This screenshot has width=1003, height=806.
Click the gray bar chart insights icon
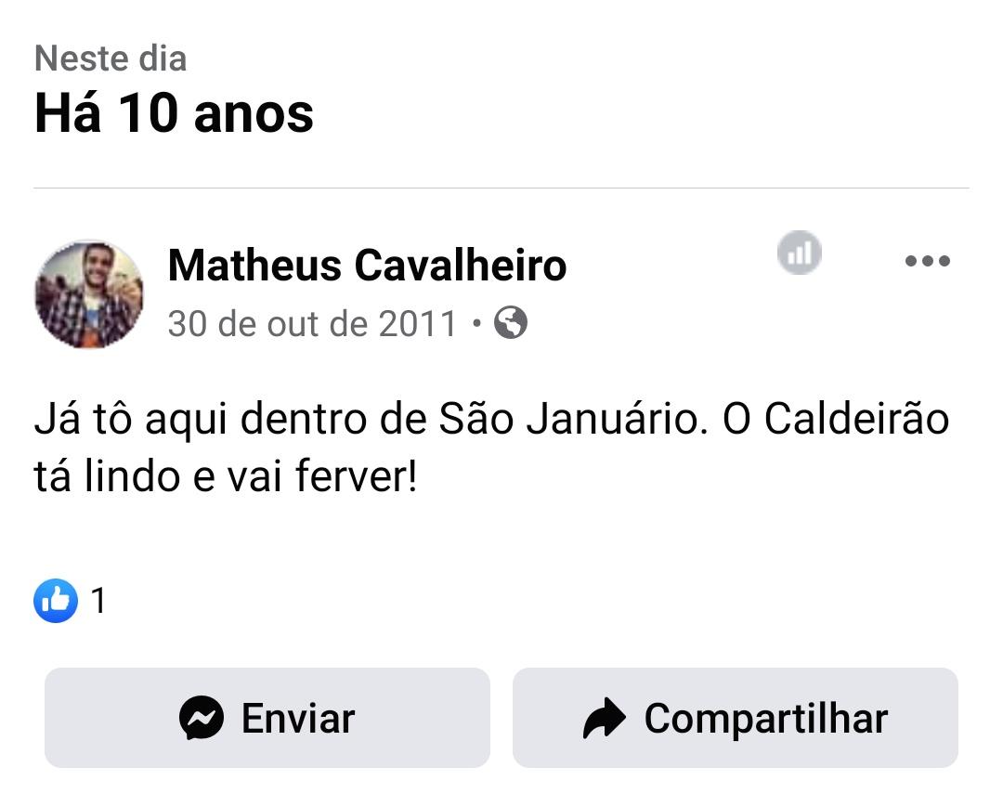799,253
